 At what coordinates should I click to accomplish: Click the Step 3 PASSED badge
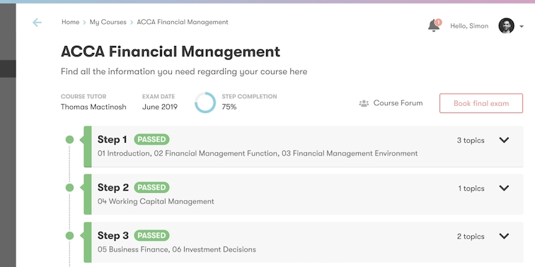click(x=151, y=236)
